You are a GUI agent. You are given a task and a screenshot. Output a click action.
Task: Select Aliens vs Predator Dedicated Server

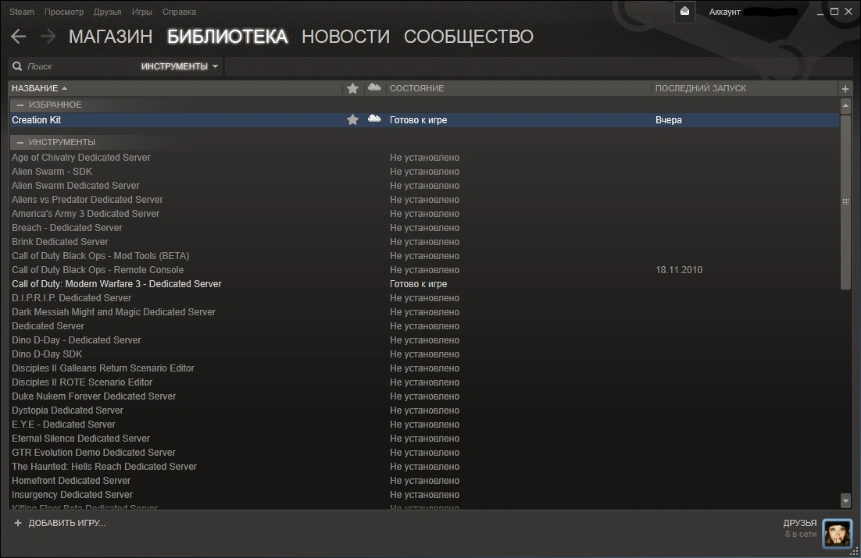(88, 200)
